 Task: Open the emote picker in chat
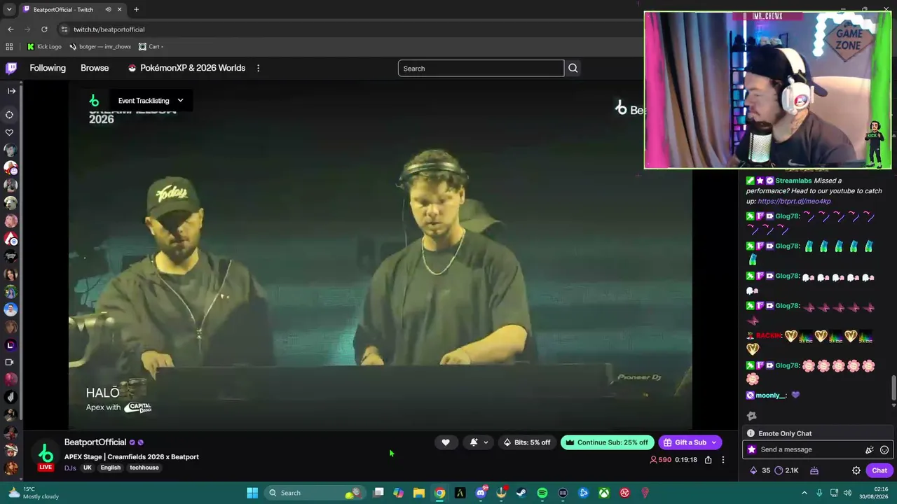pyautogui.click(x=884, y=449)
